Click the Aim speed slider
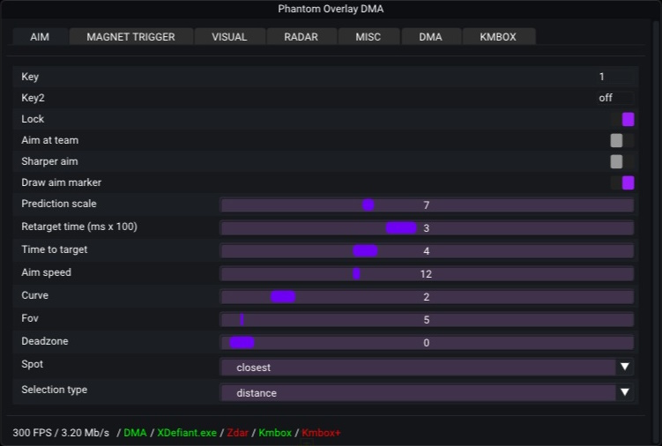 (x=427, y=273)
